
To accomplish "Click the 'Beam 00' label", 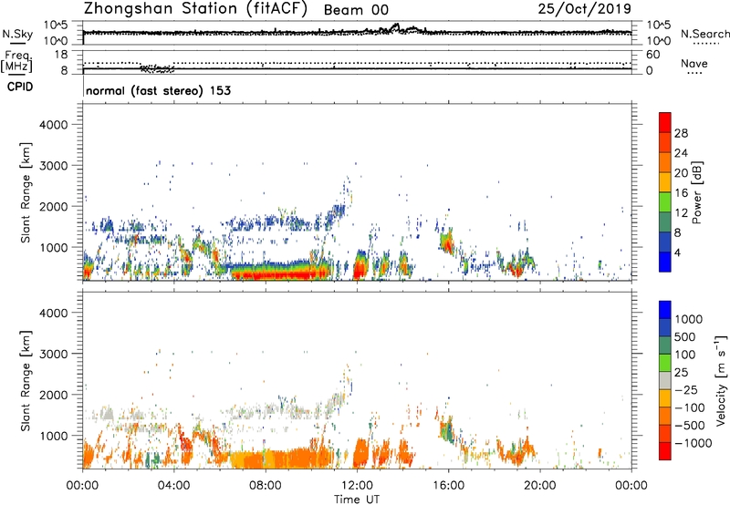I will pos(356,10).
